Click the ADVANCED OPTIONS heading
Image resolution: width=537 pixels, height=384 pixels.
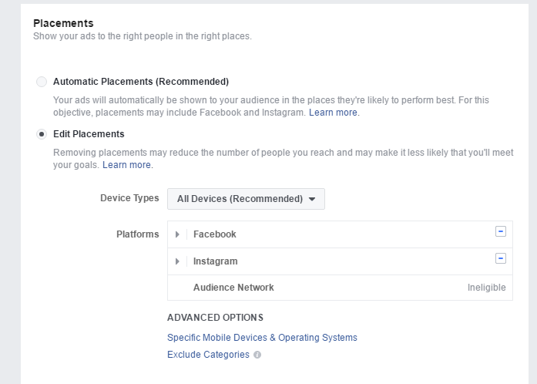coord(215,318)
